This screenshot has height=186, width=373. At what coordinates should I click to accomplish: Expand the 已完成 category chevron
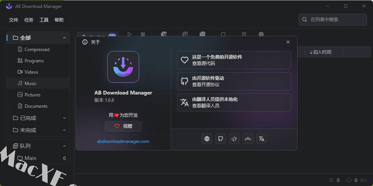coord(64,118)
